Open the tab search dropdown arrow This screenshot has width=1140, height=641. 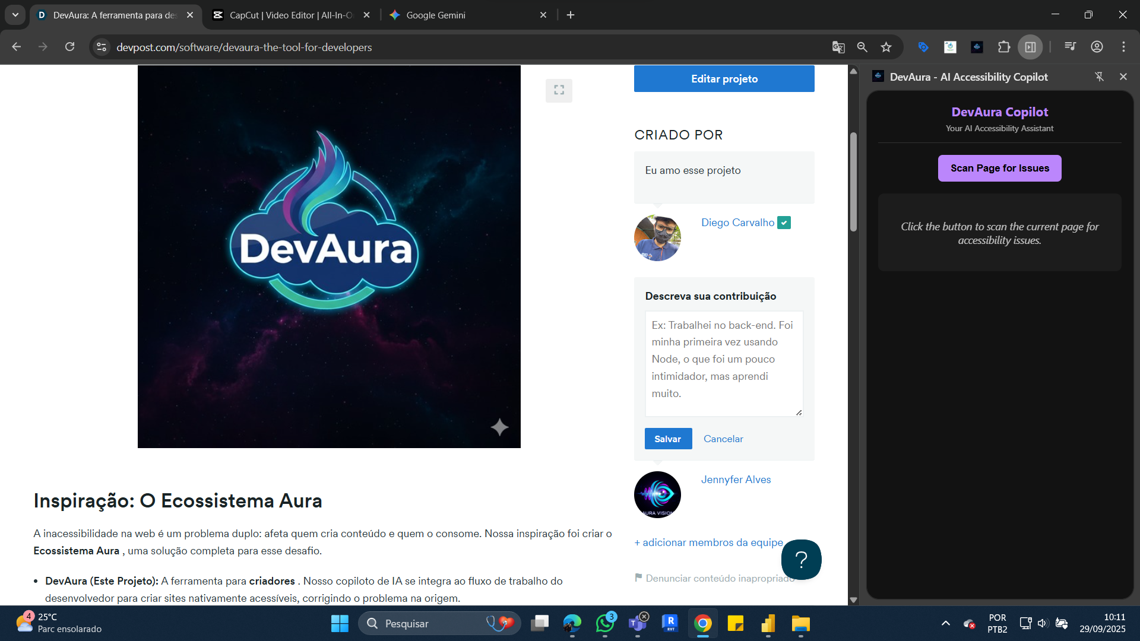tap(15, 15)
